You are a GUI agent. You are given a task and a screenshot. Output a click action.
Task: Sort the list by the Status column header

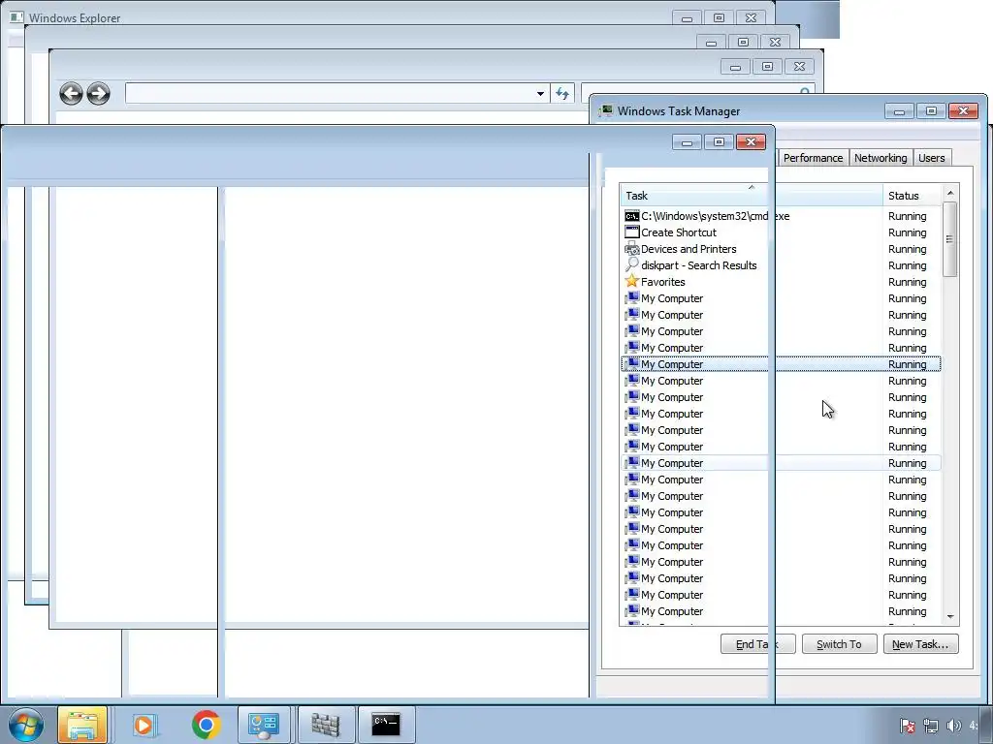pos(912,196)
